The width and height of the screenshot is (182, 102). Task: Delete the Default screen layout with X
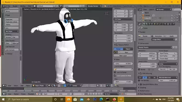57,6
